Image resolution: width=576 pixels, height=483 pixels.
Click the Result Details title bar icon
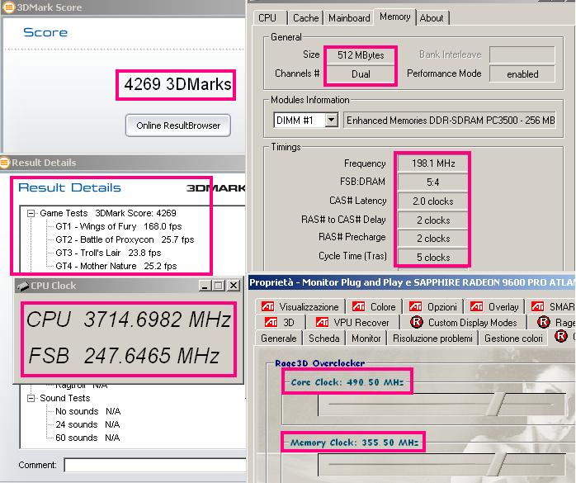5,163
